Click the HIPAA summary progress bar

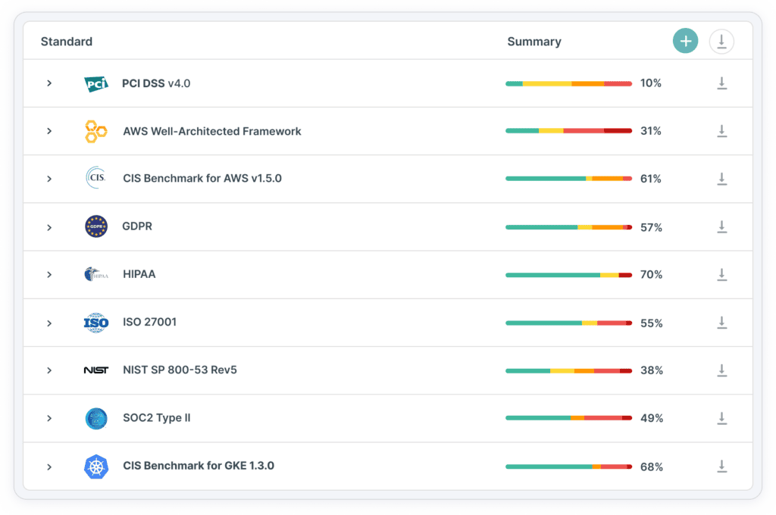coord(568,275)
